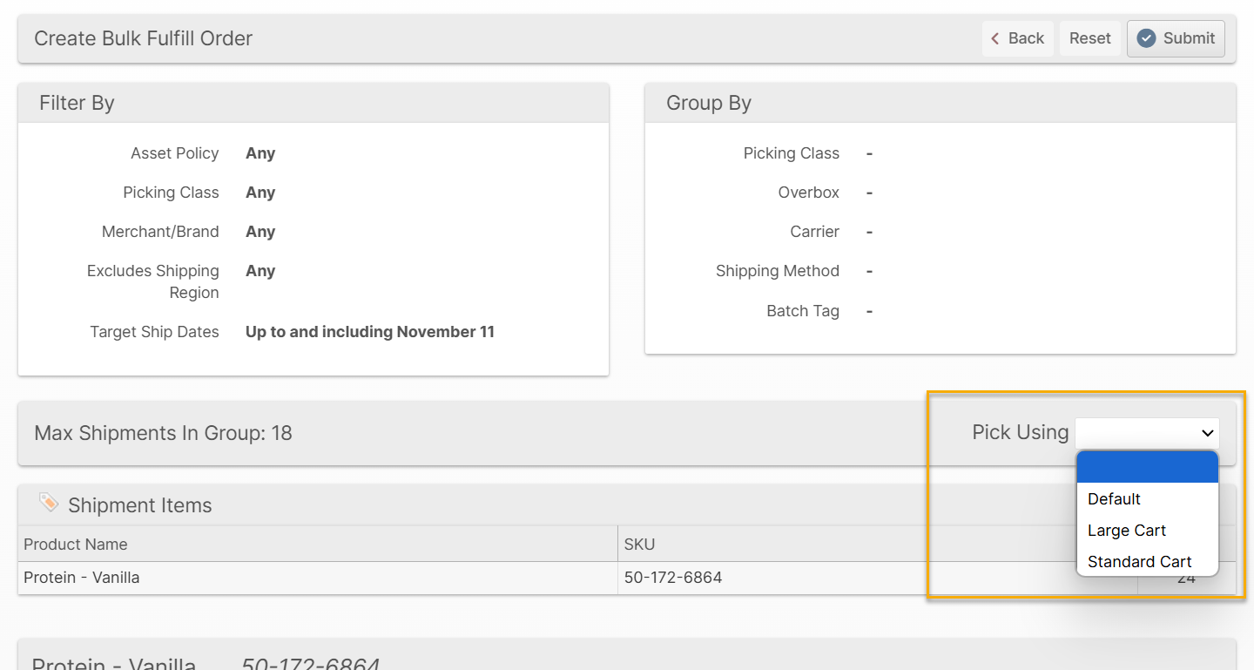
Task: Click the Create Bulk Fulfill Order title
Action: pos(143,38)
